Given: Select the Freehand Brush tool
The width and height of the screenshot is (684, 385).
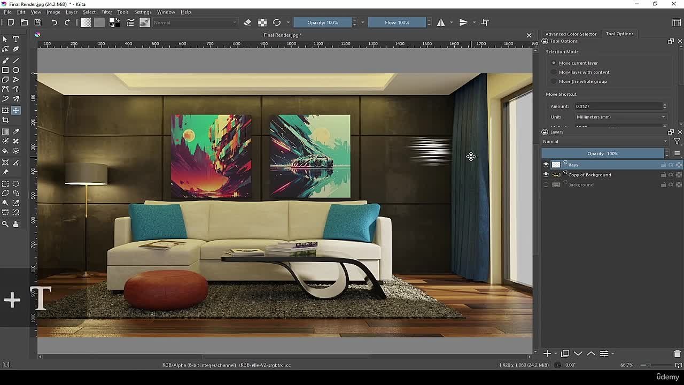Looking at the screenshot, I should tap(6, 60).
